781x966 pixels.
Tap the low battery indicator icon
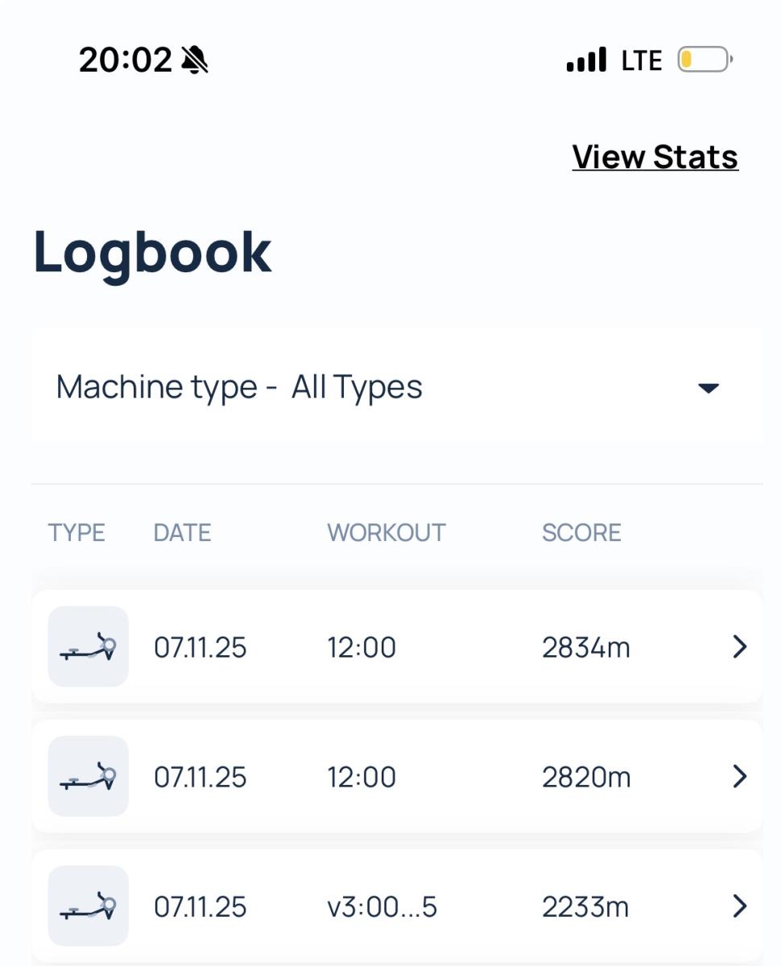tap(705, 60)
